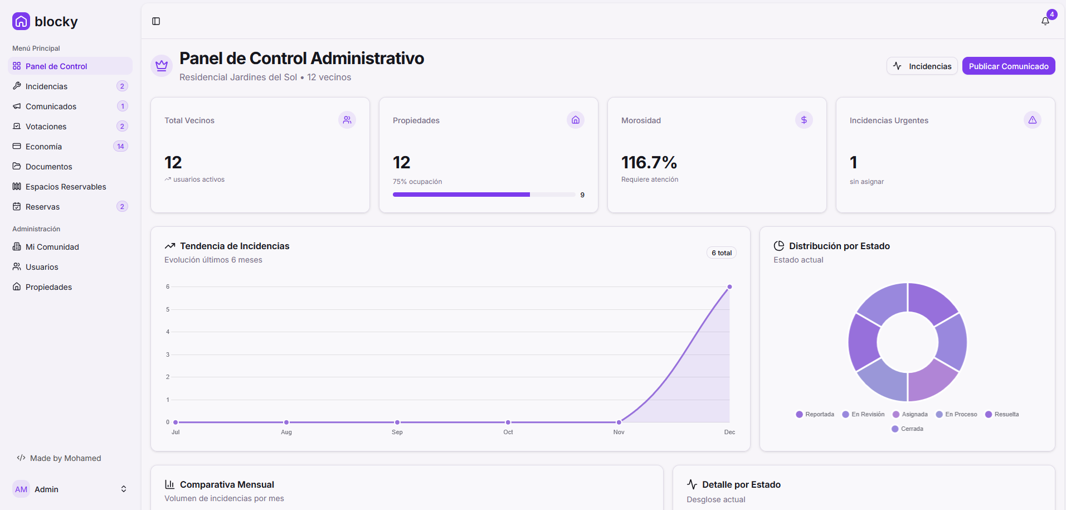Click the Incidencias header button
The height and width of the screenshot is (510, 1066).
coord(922,66)
